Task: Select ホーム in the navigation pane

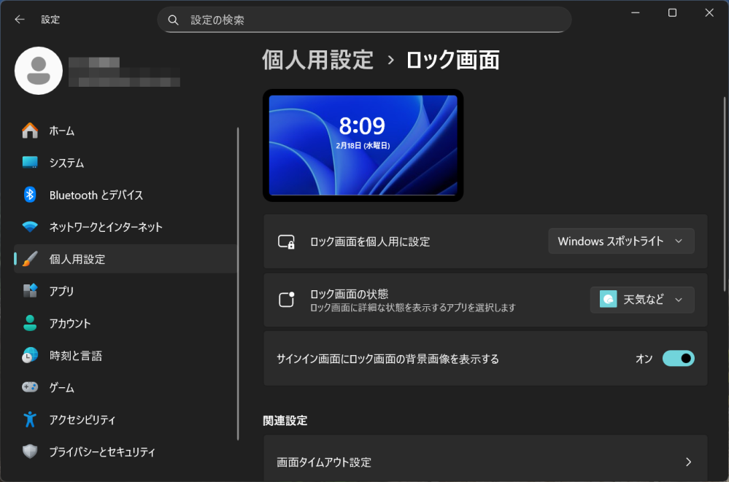Action: [x=60, y=130]
